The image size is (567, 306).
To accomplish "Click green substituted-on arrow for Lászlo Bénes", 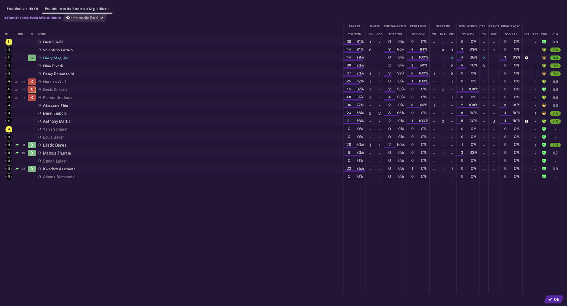I will pos(32,145).
